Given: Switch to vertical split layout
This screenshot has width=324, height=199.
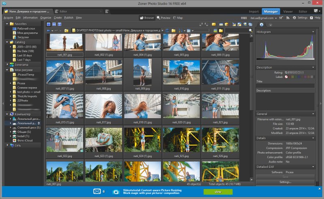Looking at the screenshot, I should (x=60, y=24).
